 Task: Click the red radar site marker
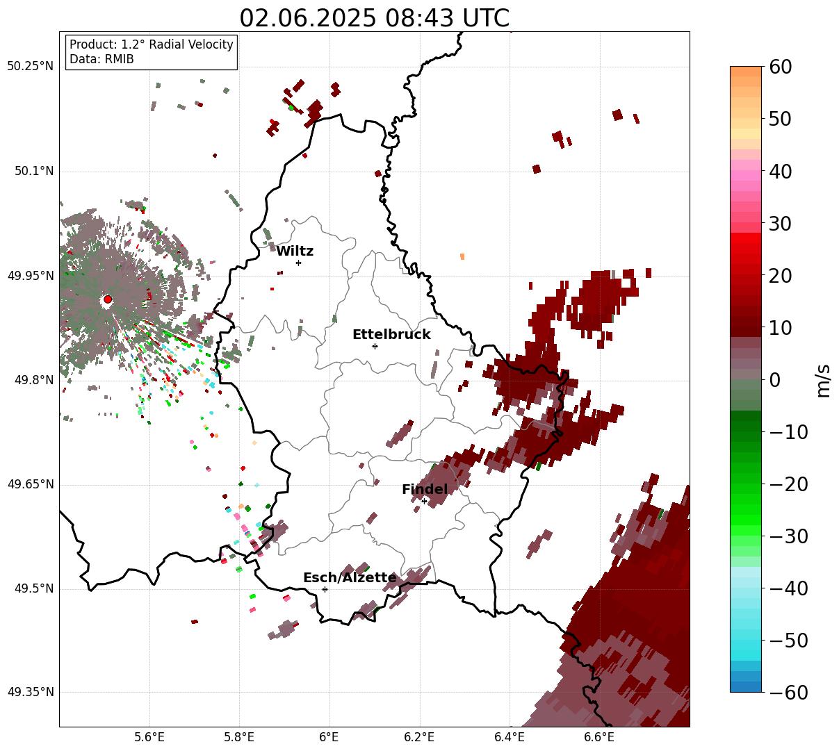(x=107, y=299)
